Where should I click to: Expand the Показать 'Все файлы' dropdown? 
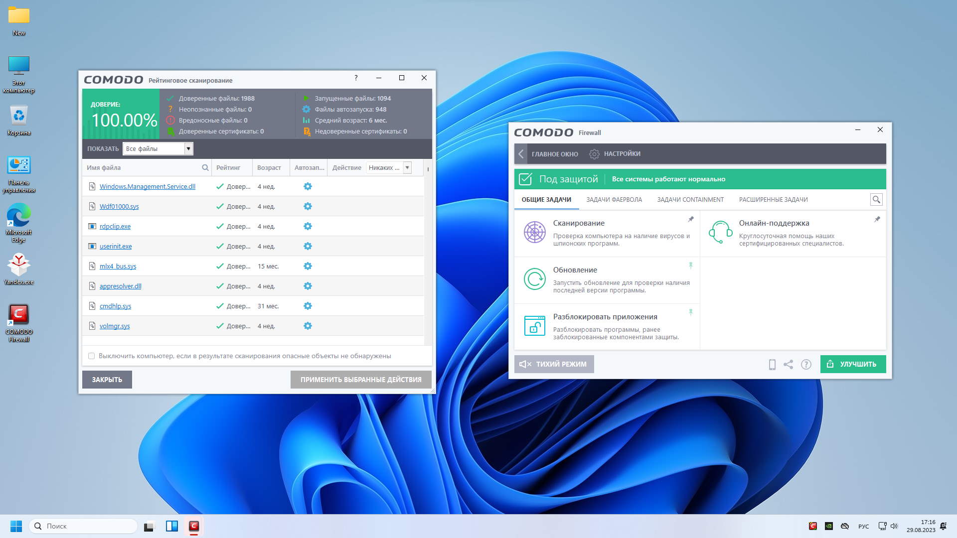click(x=188, y=148)
